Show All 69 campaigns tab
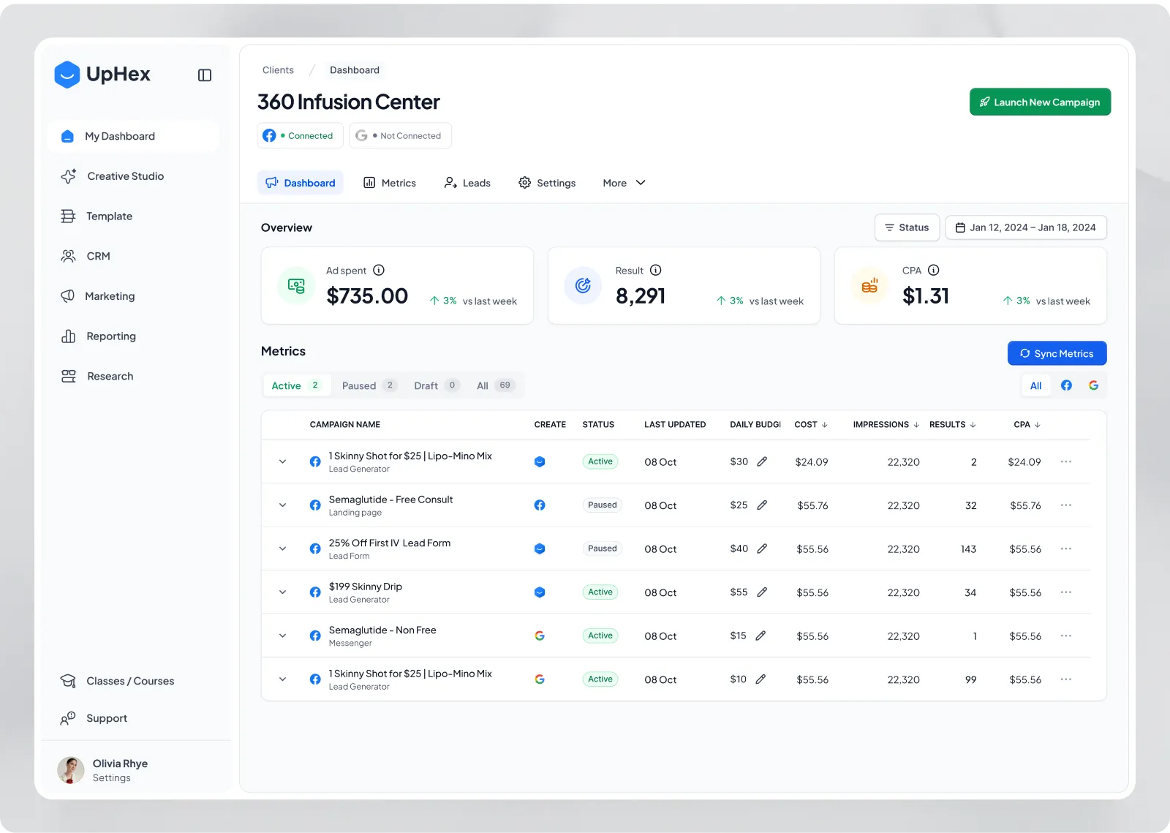This screenshot has width=1170, height=833. point(496,385)
